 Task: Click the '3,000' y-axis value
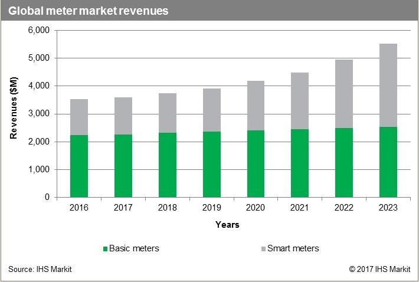pyautogui.click(x=39, y=114)
